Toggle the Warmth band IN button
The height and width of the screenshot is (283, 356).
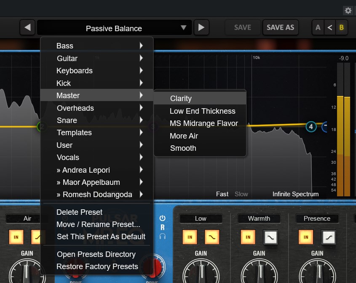click(248, 237)
